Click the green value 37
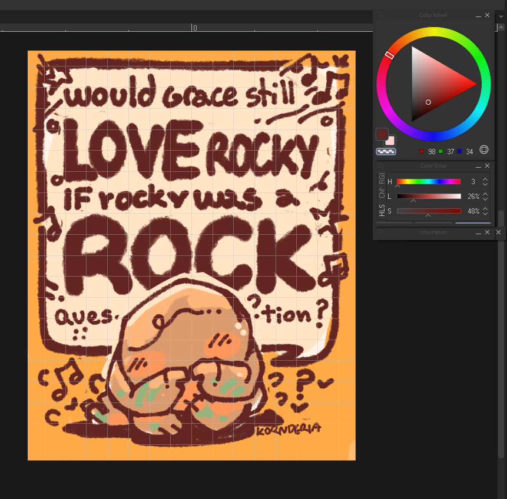This screenshot has height=499, width=507. [x=450, y=152]
